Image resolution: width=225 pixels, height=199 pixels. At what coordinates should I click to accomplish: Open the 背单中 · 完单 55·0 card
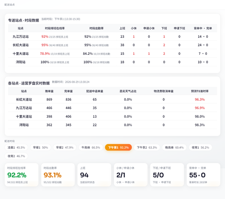coord(203,175)
